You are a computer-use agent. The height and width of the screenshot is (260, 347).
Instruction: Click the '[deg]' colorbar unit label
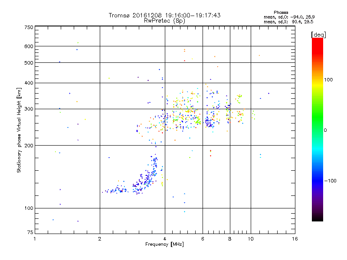(x=318, y=35)
